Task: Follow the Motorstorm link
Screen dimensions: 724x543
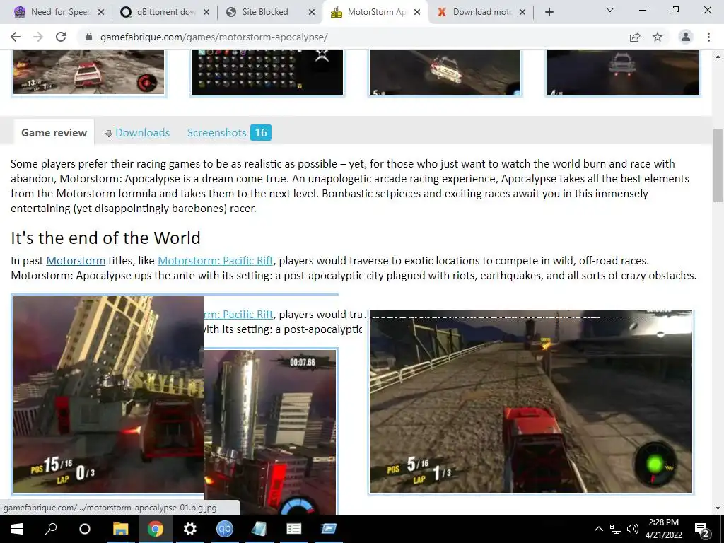Action: pyautogui.click(x=76, y=260)
